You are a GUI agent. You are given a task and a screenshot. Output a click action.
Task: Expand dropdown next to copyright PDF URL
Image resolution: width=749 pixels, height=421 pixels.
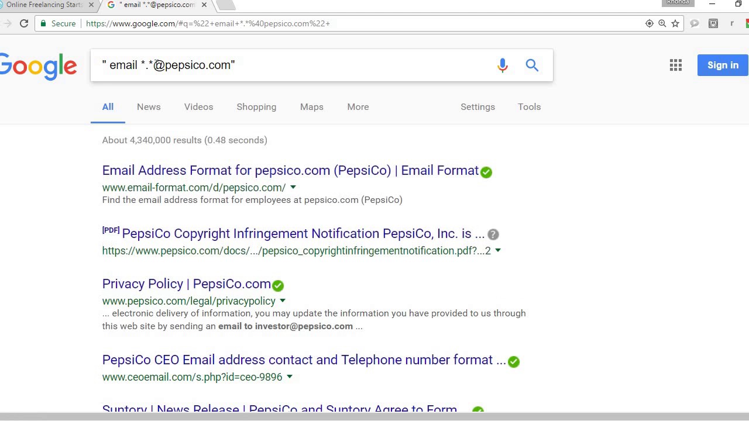498,251
